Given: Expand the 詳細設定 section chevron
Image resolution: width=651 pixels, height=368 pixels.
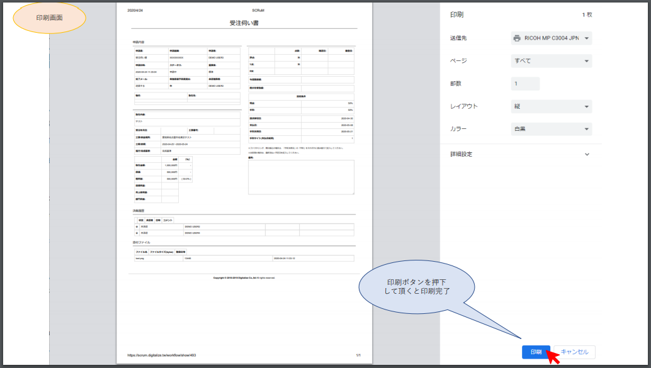Looking at the screenshot, I should (587, 154).
